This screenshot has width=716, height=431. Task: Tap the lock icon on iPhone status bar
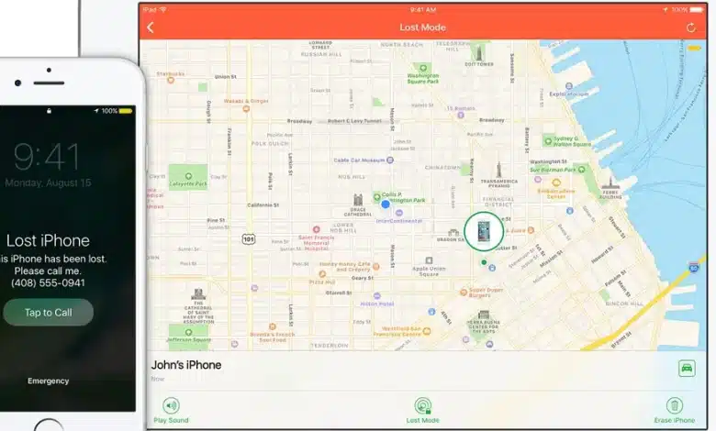coord(49,111)
